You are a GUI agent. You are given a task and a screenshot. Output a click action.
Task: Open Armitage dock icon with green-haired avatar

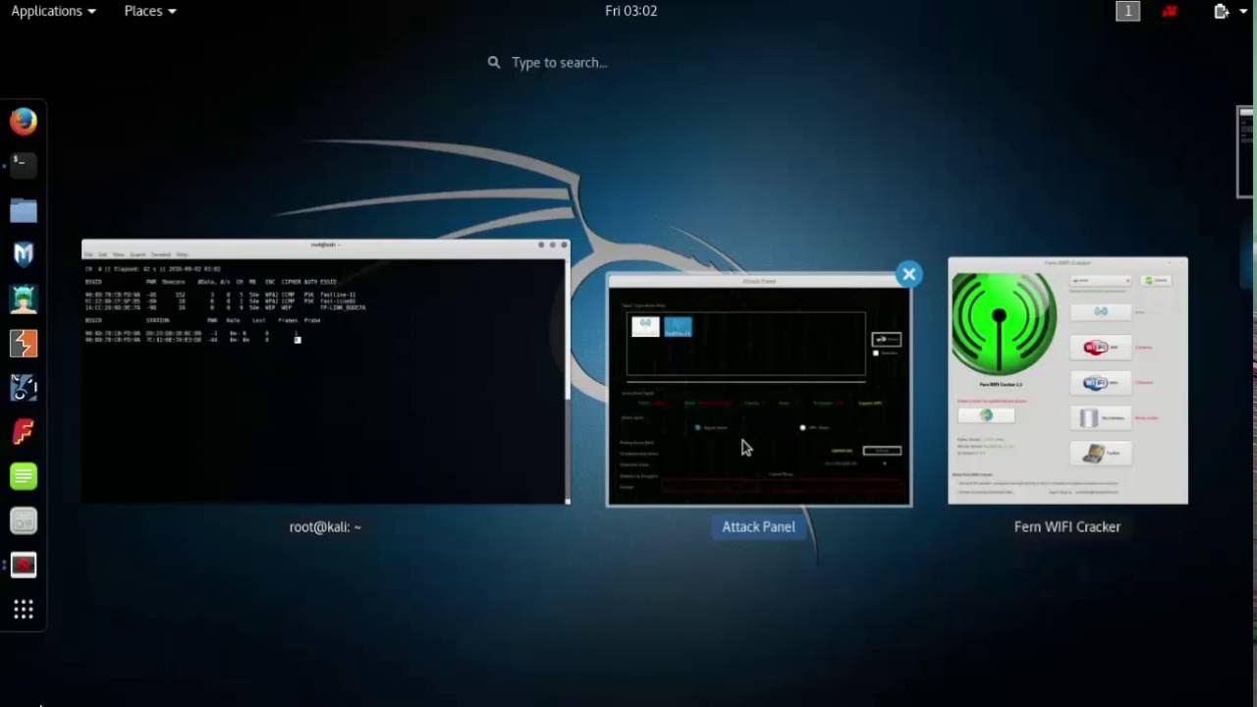[24, 299]
